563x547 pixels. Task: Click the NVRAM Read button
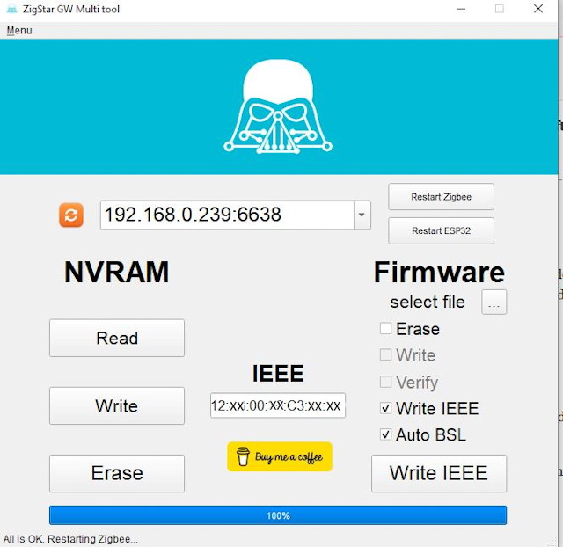117,338
